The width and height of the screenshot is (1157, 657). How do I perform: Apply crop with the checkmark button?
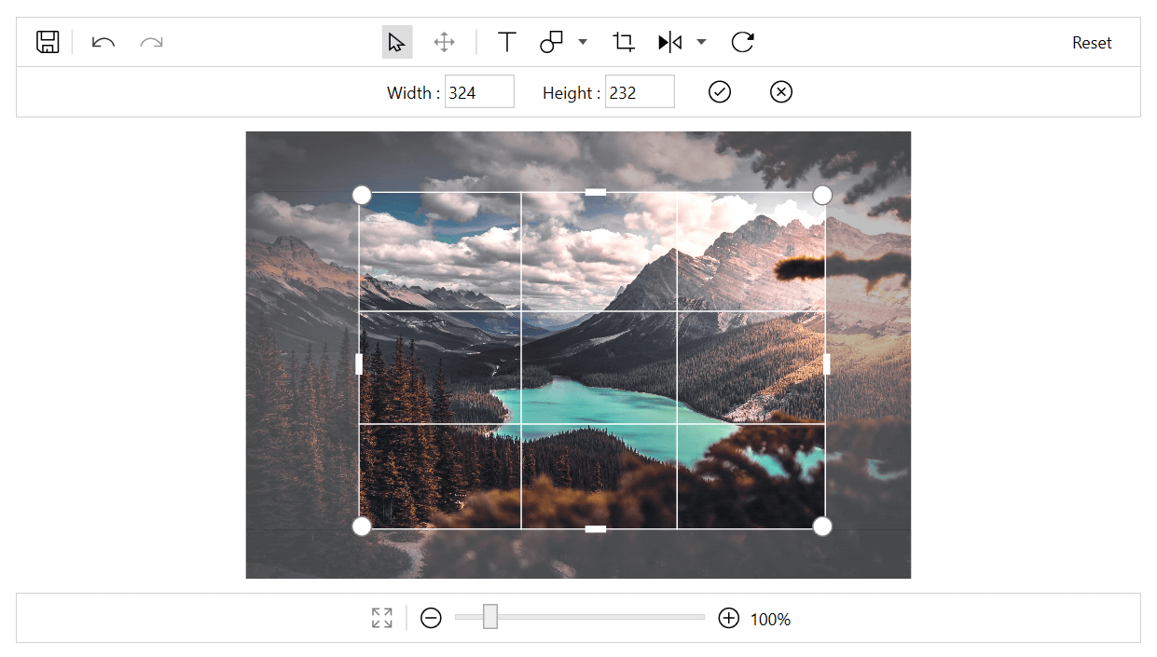click(720, 91)
